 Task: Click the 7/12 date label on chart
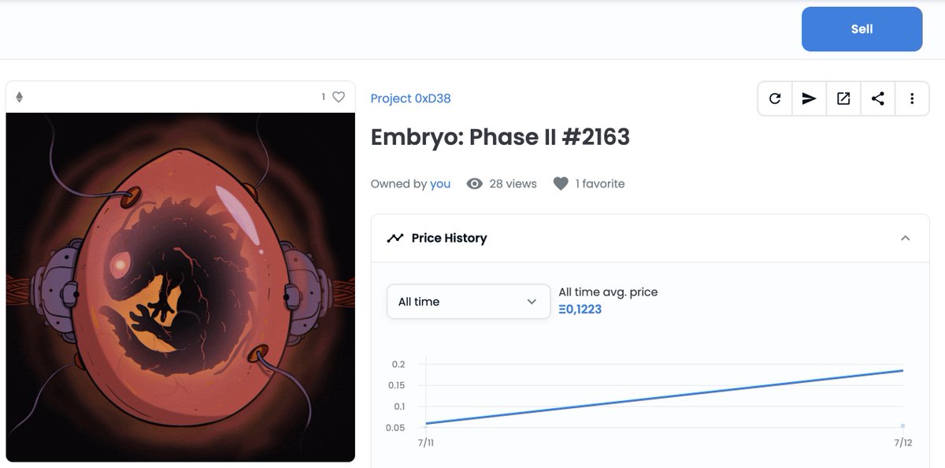click(x=902, y=444)
